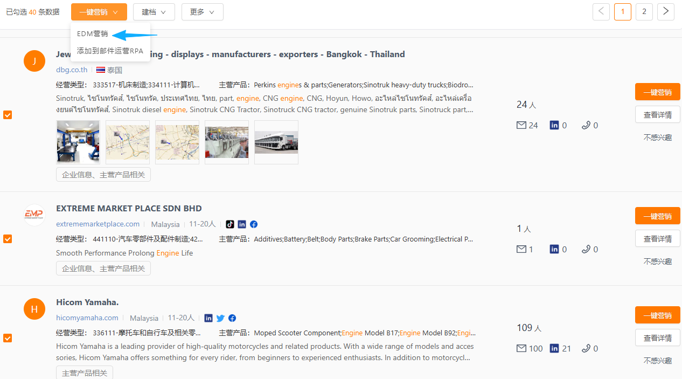Select page 1 in pagination
The image size is (682, 379).
coord(623,11)
